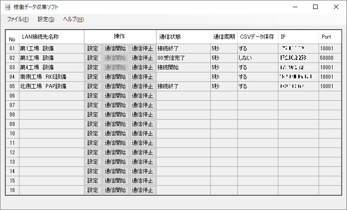This screenshot has height=210, width=347.
Task: Maximize the 稼働データ収集ソフト window
Action: point(315,7)
